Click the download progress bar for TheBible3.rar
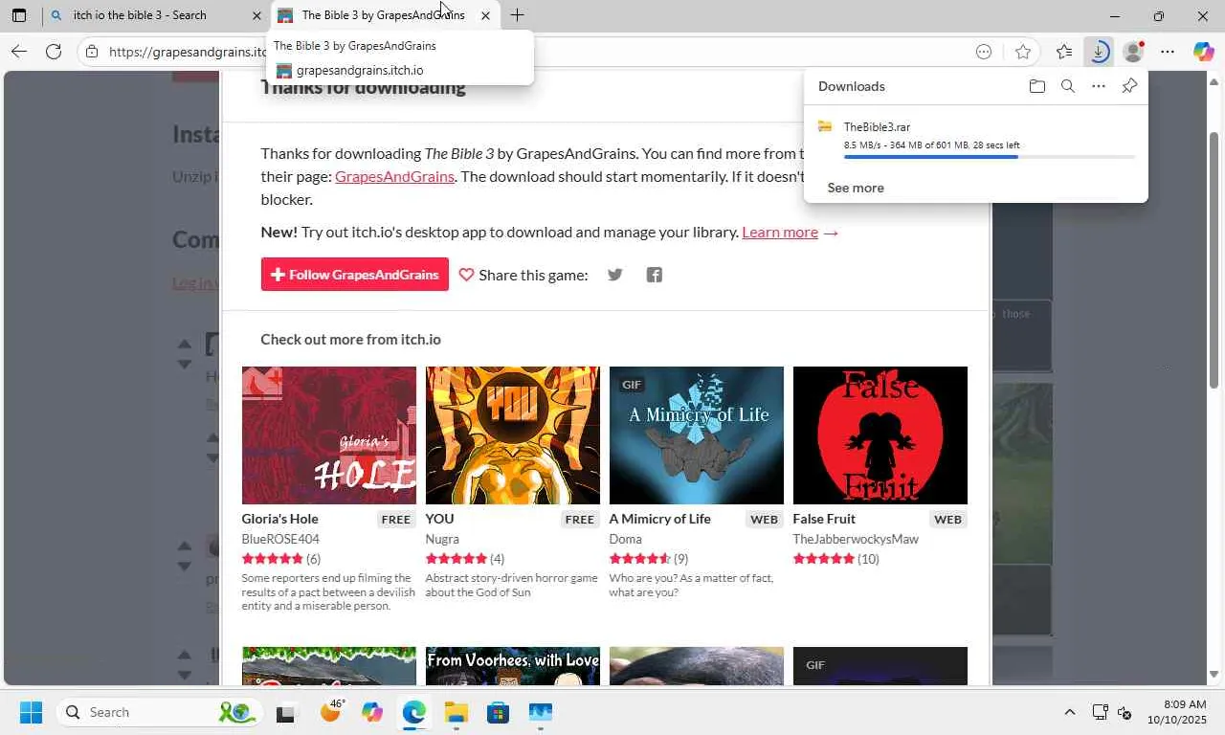This screenshot has width=1225, height=735. [990, 157]
